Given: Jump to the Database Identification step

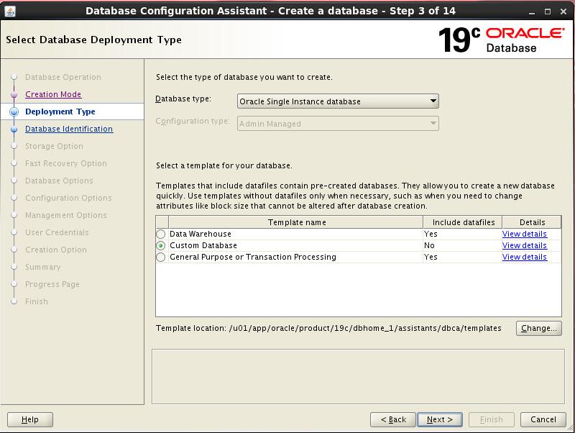Looking at the screenshot, I should 69,129.
